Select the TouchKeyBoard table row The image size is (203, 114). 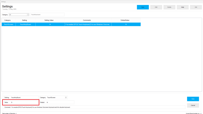point(71,24)
